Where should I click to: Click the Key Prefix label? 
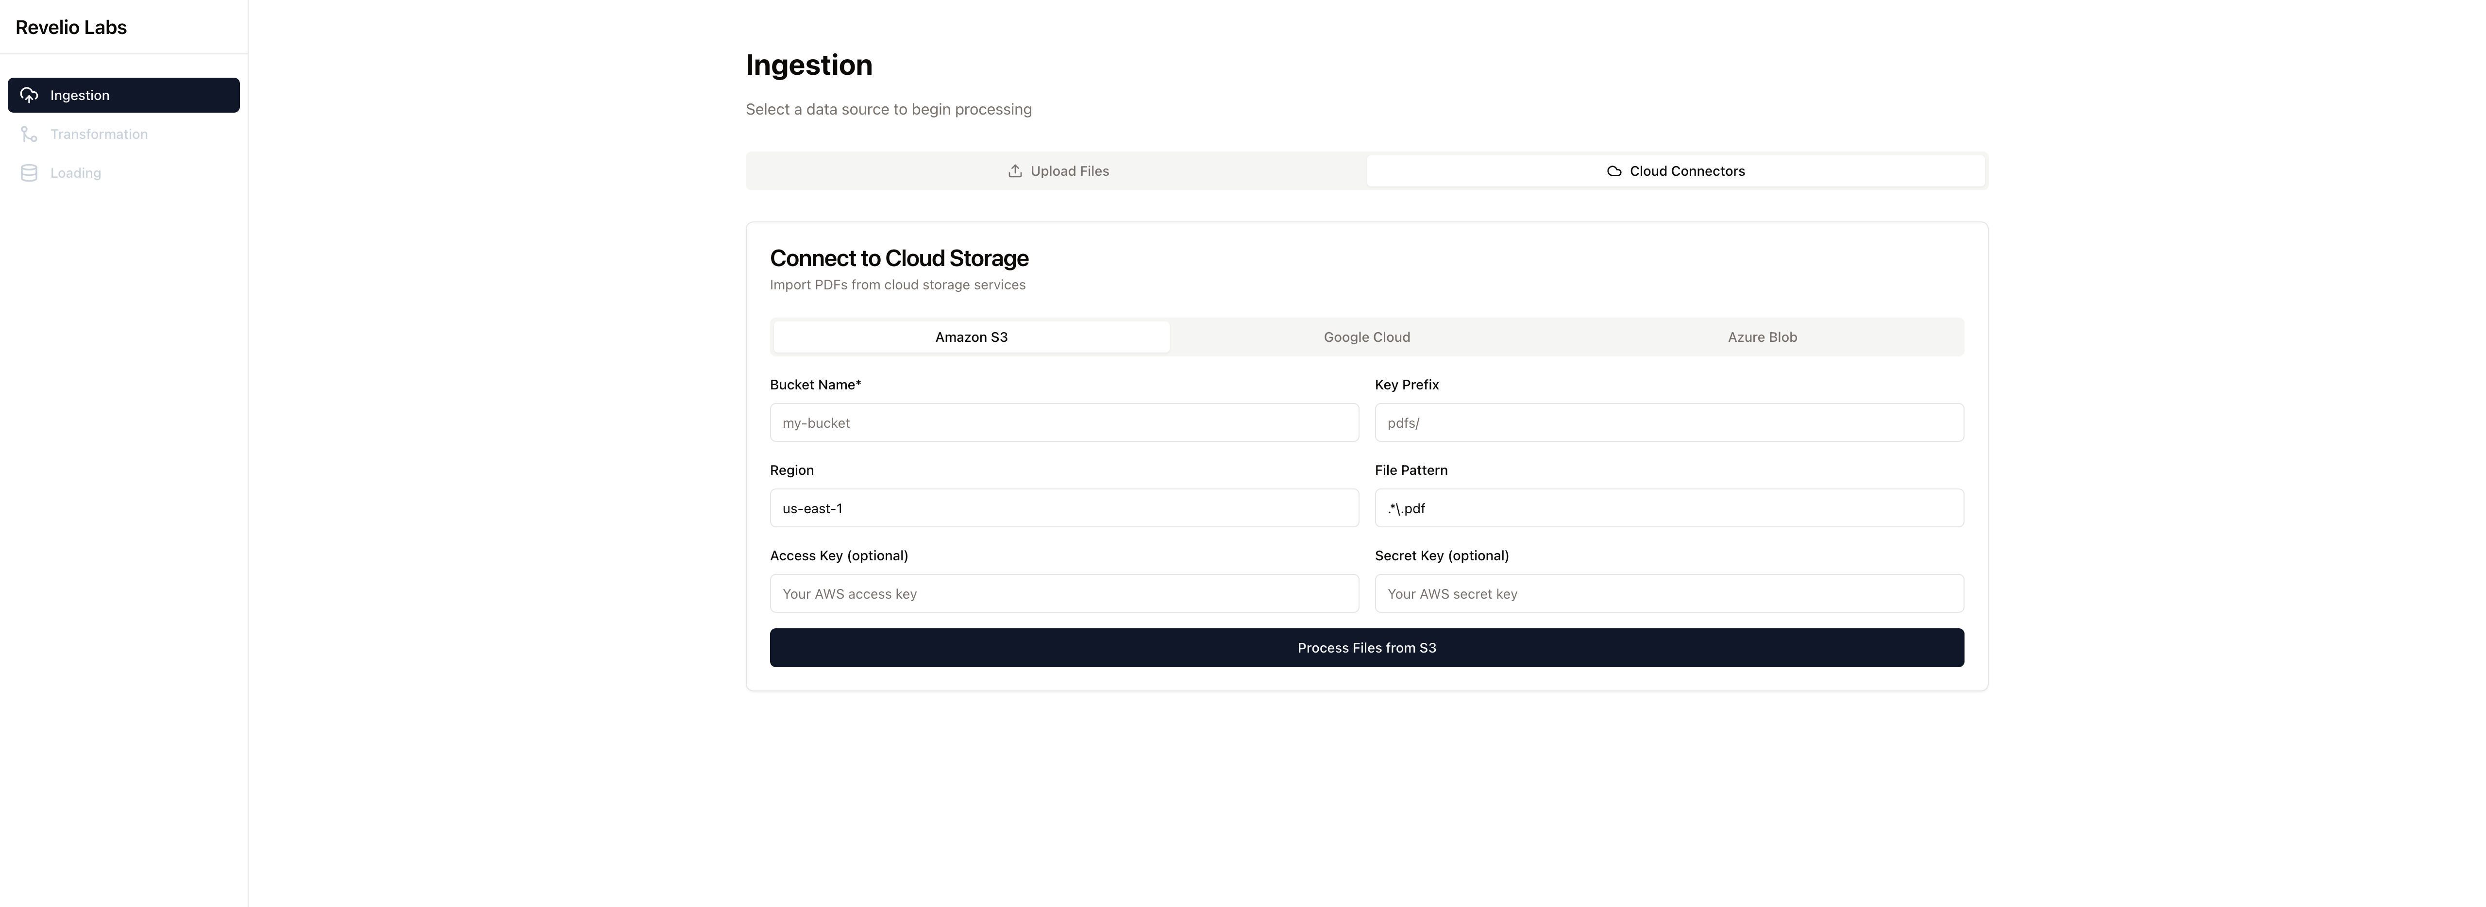pyautogui.click(x=1407, y=384)
